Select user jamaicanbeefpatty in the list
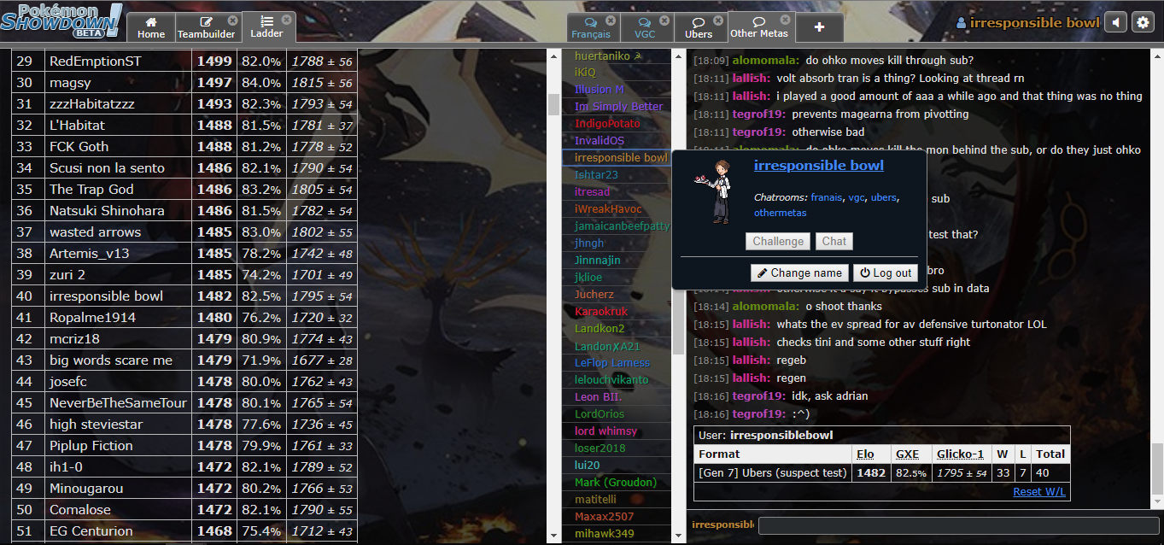 (617, 226)
